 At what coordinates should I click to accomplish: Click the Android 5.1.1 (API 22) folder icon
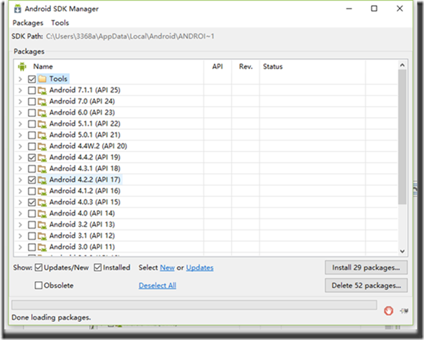point(42,124)
